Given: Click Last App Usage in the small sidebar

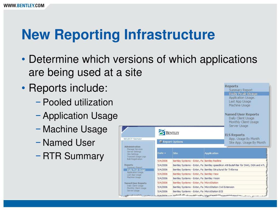Looking at the screenshot, I should coord(134,175).
